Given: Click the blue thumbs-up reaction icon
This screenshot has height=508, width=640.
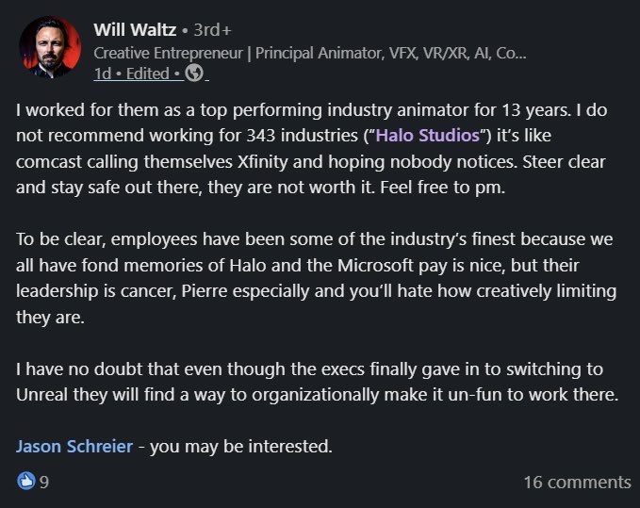Looking at the screenshot, I should 25,482.
